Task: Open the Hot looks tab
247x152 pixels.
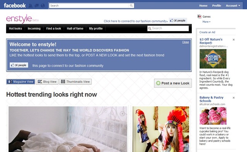Action: 15,29
